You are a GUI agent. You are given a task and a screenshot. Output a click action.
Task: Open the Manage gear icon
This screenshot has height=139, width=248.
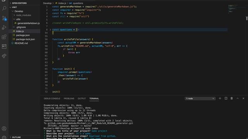click(4, 137)
